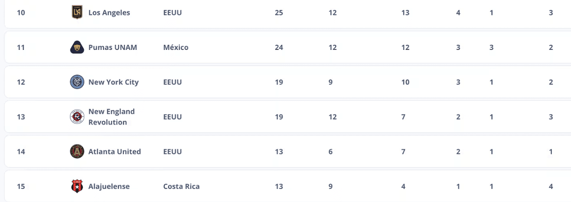Click the Alajuelense team badge
This screenshot has height=202, width=571.
[x=77, y=186]
